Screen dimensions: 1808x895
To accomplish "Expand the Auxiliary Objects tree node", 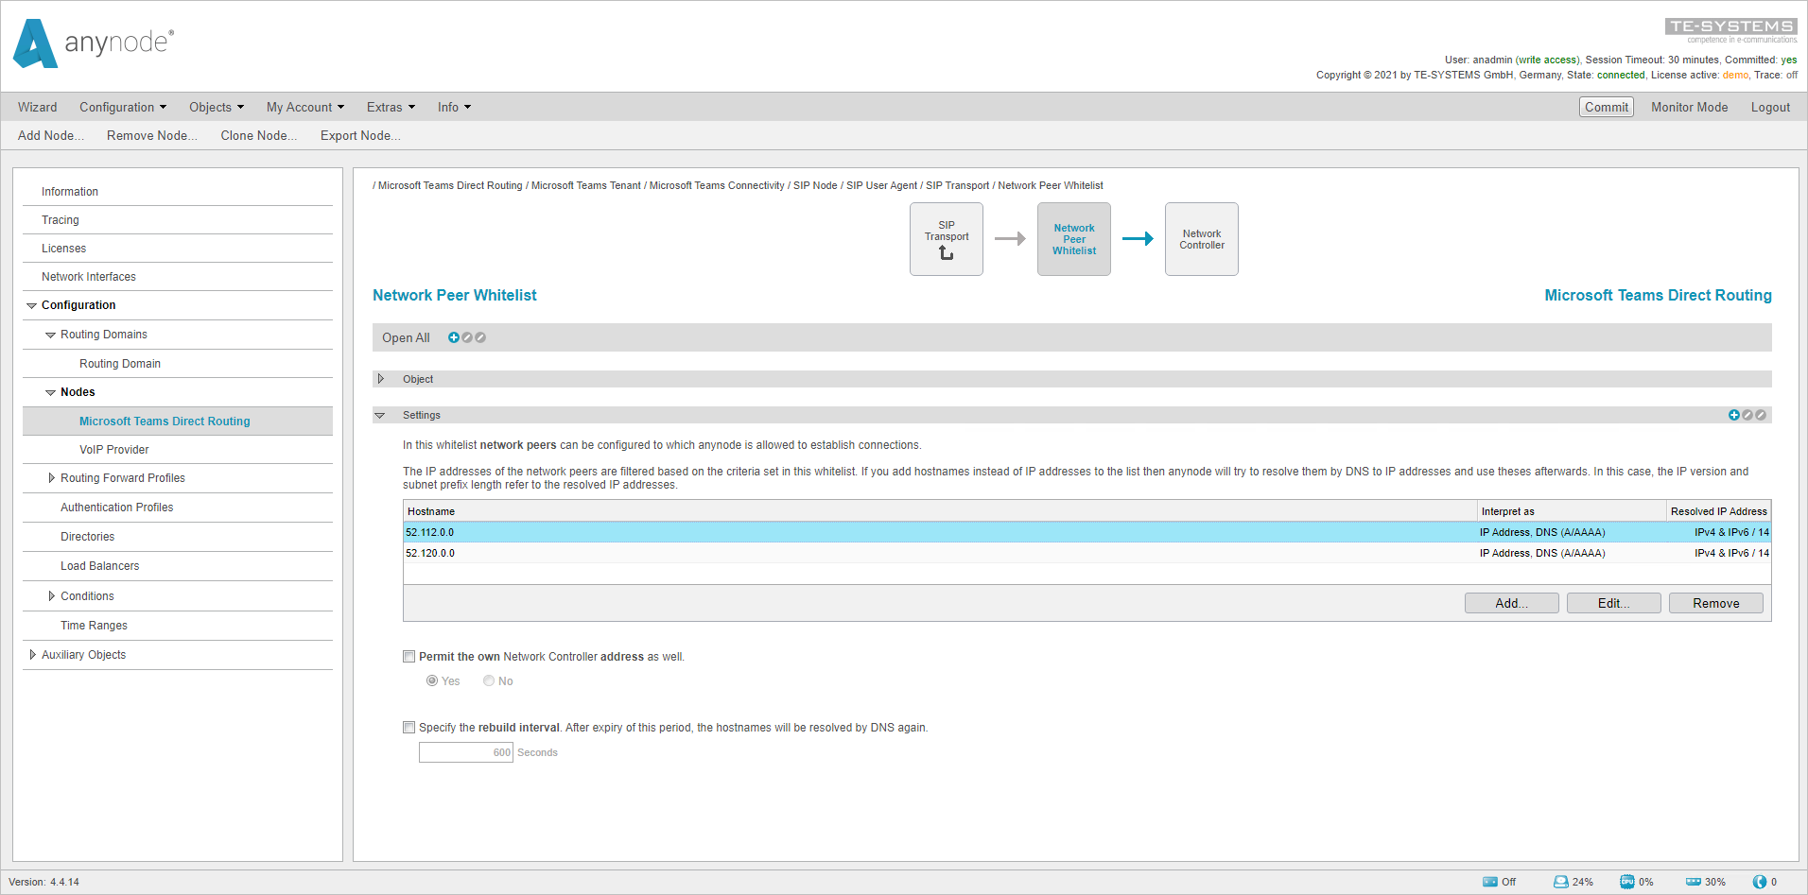I will (x=32, y=655).
